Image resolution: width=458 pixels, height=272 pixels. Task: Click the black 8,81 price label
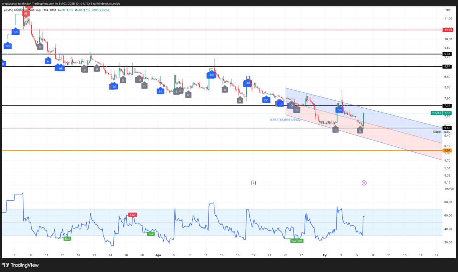447,66
